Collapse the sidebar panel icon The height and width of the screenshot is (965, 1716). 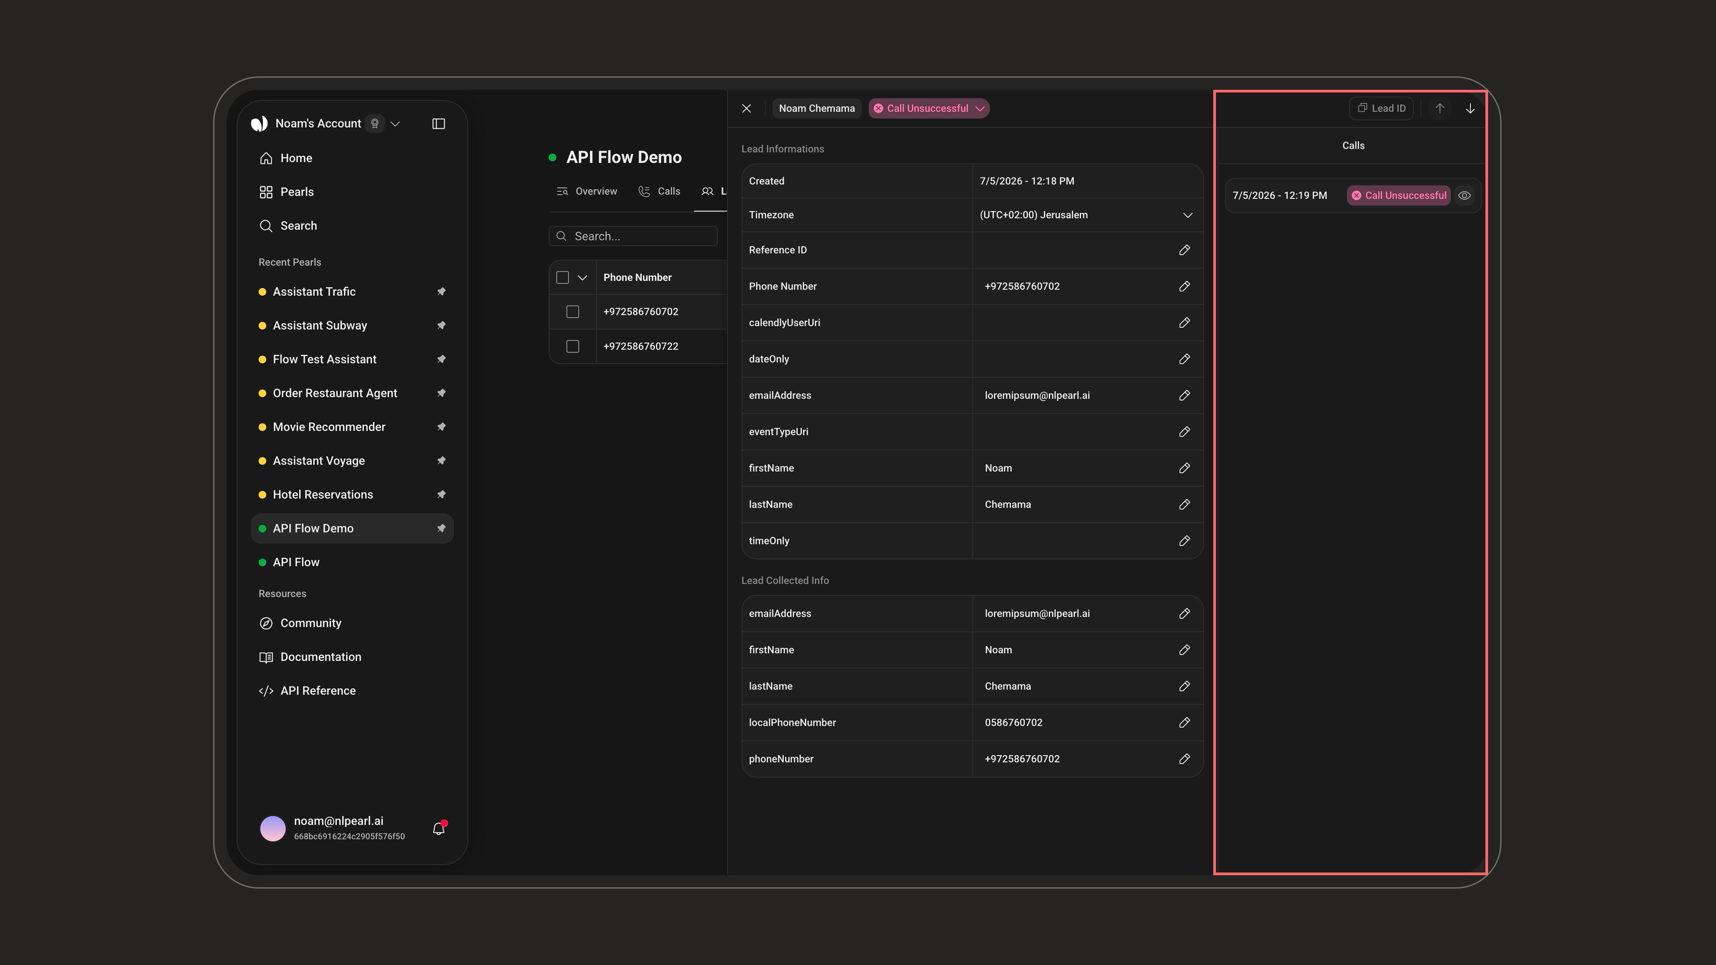tap(438, 124)
